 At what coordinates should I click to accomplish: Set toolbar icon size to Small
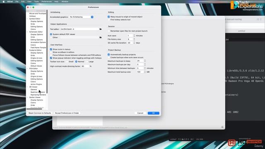coord(67,62)
